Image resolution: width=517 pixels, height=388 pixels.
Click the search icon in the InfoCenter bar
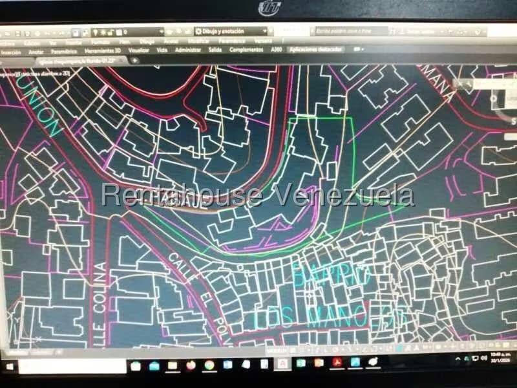(393, 30)
